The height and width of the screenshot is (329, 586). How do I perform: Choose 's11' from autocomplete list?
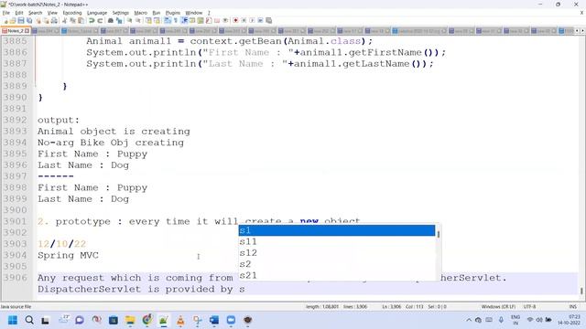(x=336, y=241)
